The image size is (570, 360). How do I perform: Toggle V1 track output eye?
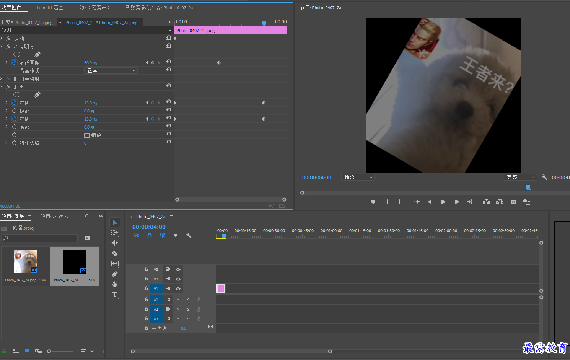(178, 288)
